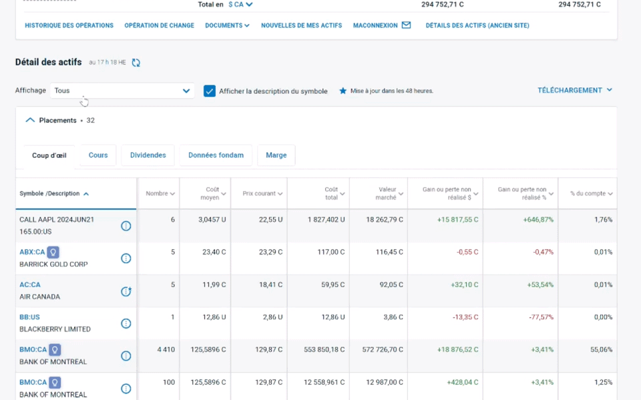Open the Téléchargement dropdown
The width and height of the screenshot is (641, 400).
574,90
